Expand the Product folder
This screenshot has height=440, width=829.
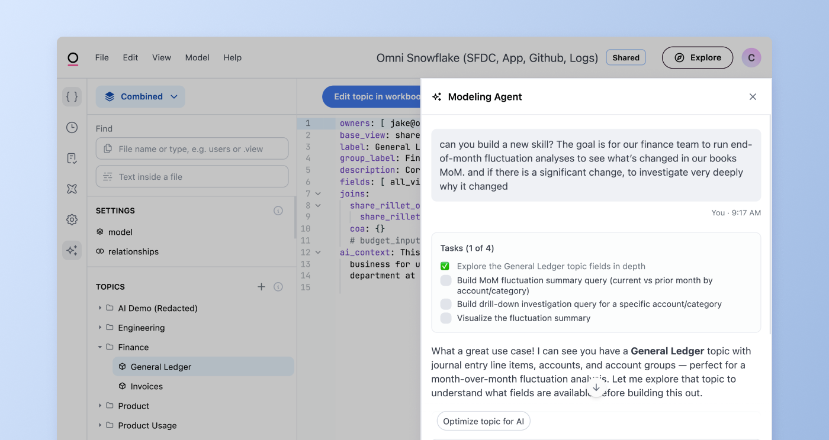(100, 406)
